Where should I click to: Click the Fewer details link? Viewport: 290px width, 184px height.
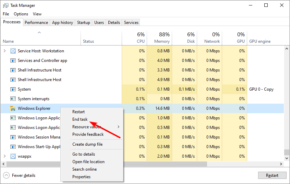[x=24, y=175]
